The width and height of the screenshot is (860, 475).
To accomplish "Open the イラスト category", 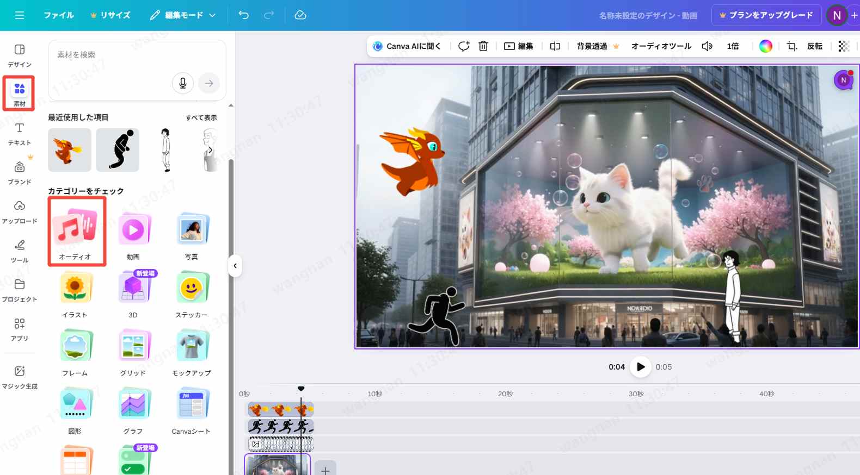I will (75, 295).
